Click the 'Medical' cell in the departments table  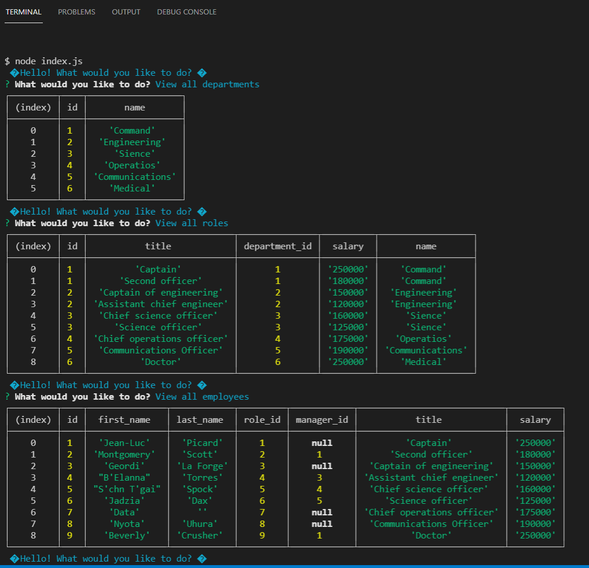132,189
